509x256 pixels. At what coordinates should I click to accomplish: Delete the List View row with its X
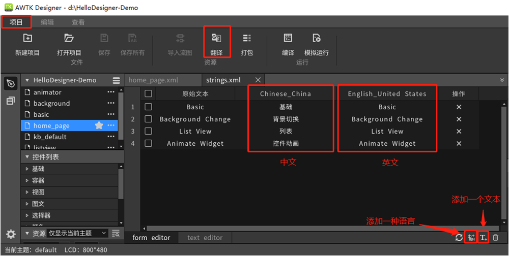point(459,131)
